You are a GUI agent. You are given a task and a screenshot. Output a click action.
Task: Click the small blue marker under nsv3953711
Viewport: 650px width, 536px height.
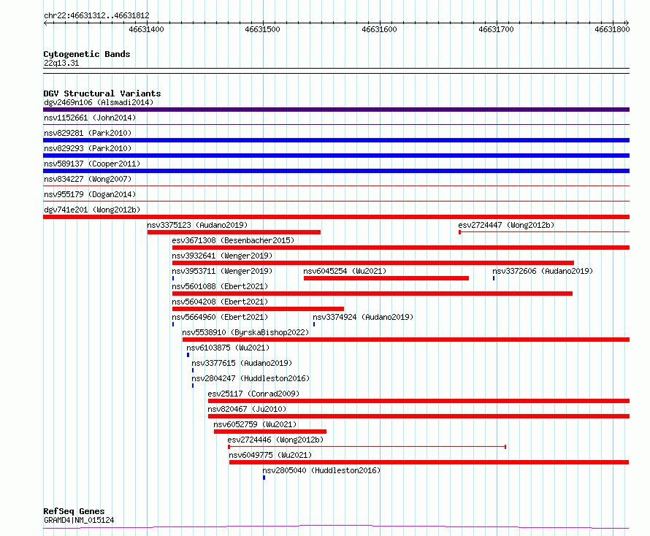(173, 278)
